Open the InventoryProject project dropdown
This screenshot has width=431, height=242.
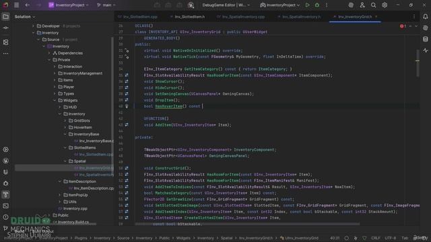click(x=69, y=5)
